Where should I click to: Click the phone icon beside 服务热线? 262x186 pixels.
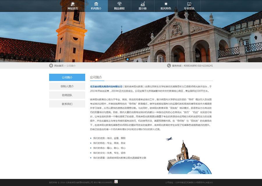click(x=169, y=66)
